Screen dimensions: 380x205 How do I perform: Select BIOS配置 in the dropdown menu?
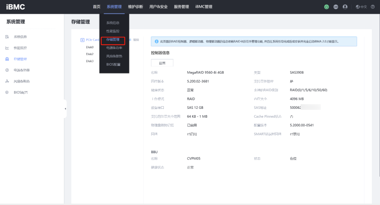pyautogui.click(x=113, y=65)
